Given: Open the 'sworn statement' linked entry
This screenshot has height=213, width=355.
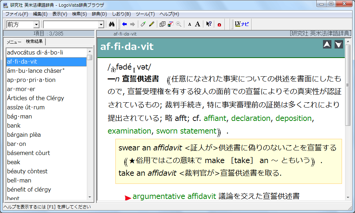Looking at the screenshot, I should [x=186, y=131].
